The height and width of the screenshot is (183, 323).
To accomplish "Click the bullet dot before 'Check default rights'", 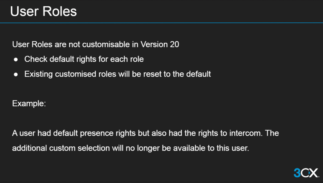I will tap(16, 59).
